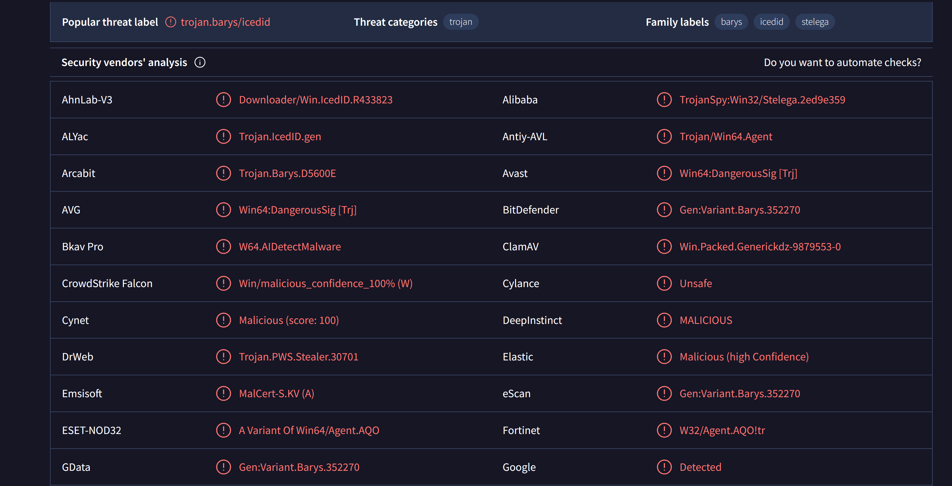
Task: Click alert icon for Elastic detection
Action: [664, 357]
